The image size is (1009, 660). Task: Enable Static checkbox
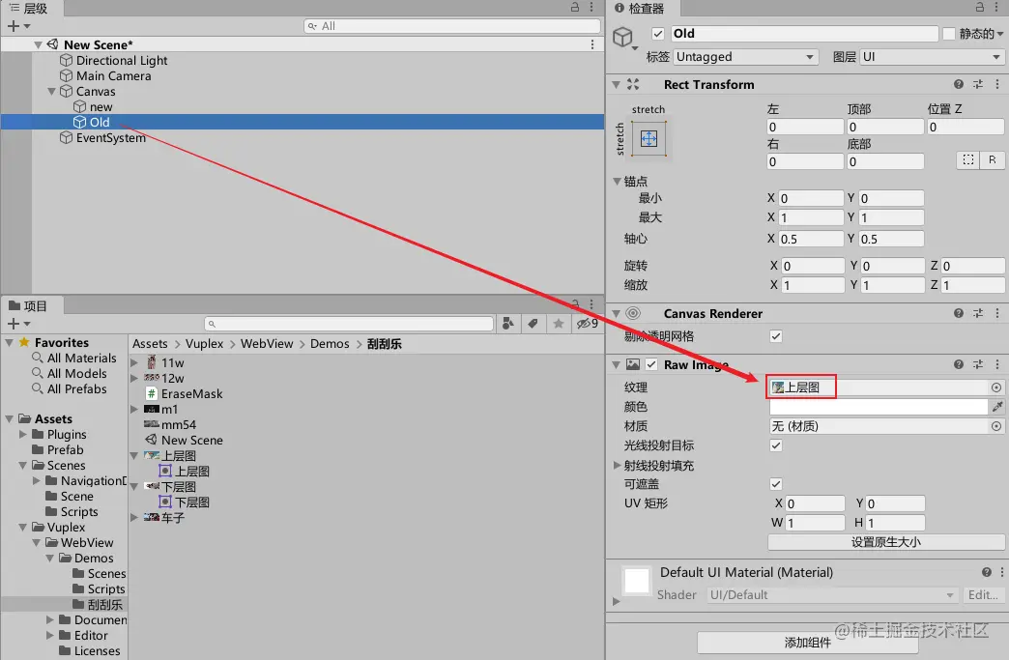pyautogui.click(x=948, y=34)
